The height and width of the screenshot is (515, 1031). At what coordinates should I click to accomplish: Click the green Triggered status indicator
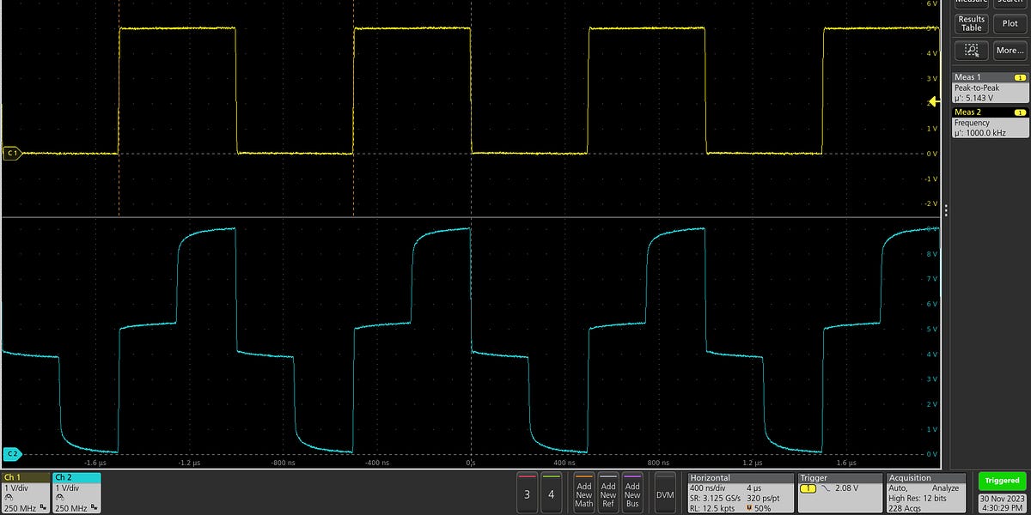1001,481
